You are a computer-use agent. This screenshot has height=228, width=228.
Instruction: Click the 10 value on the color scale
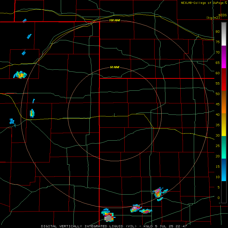point(218,177)
